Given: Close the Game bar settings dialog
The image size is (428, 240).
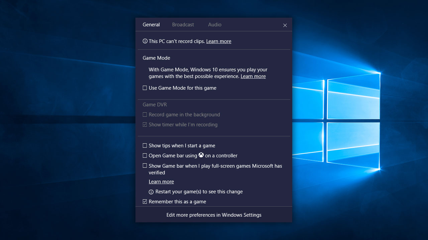Looking at the screenshot, I should (x=285, y=25).
